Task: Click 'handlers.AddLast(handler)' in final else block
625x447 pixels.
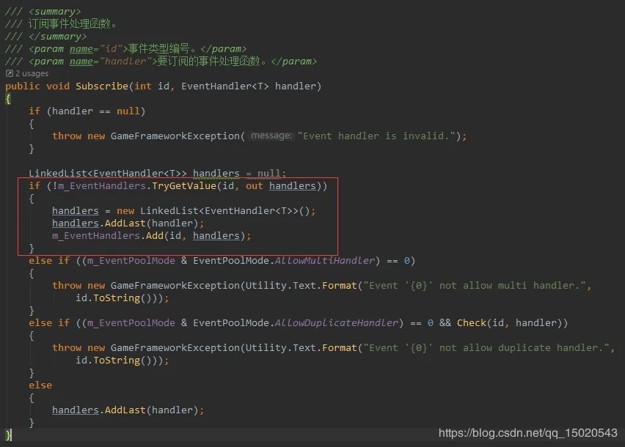Action: (x=128, y=410)
